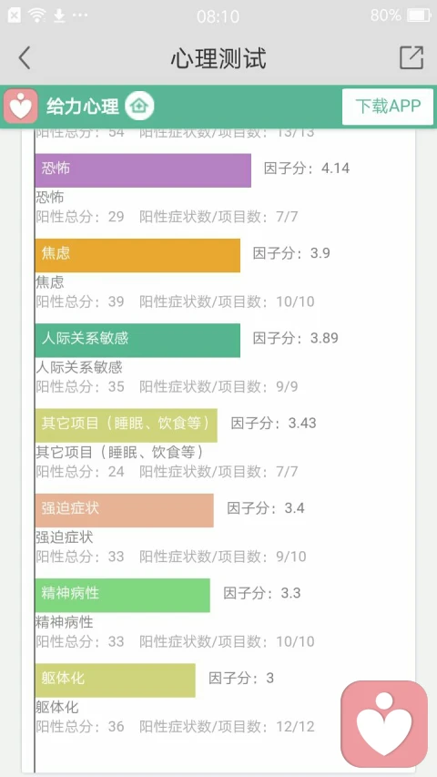Select the 躯体化 factor bar
Viewport: 437px width, 777px height.
click(x=116, y=680)
